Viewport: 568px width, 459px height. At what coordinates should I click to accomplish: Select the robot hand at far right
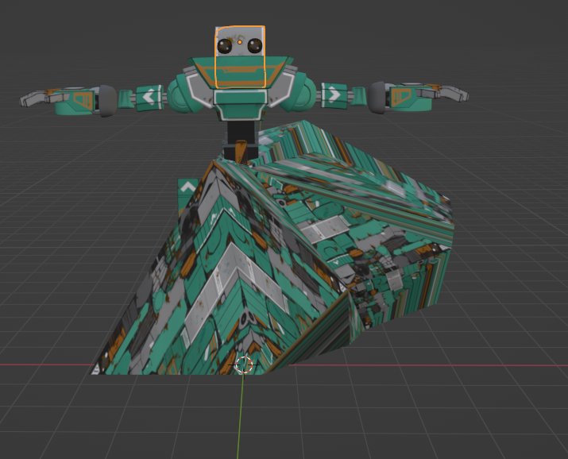(443, 94)
